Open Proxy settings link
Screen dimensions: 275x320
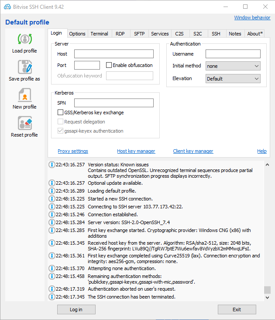pos(73,151)
